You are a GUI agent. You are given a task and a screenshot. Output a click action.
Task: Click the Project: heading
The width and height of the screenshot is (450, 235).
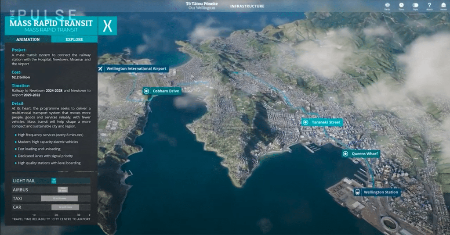coord(19,50)
